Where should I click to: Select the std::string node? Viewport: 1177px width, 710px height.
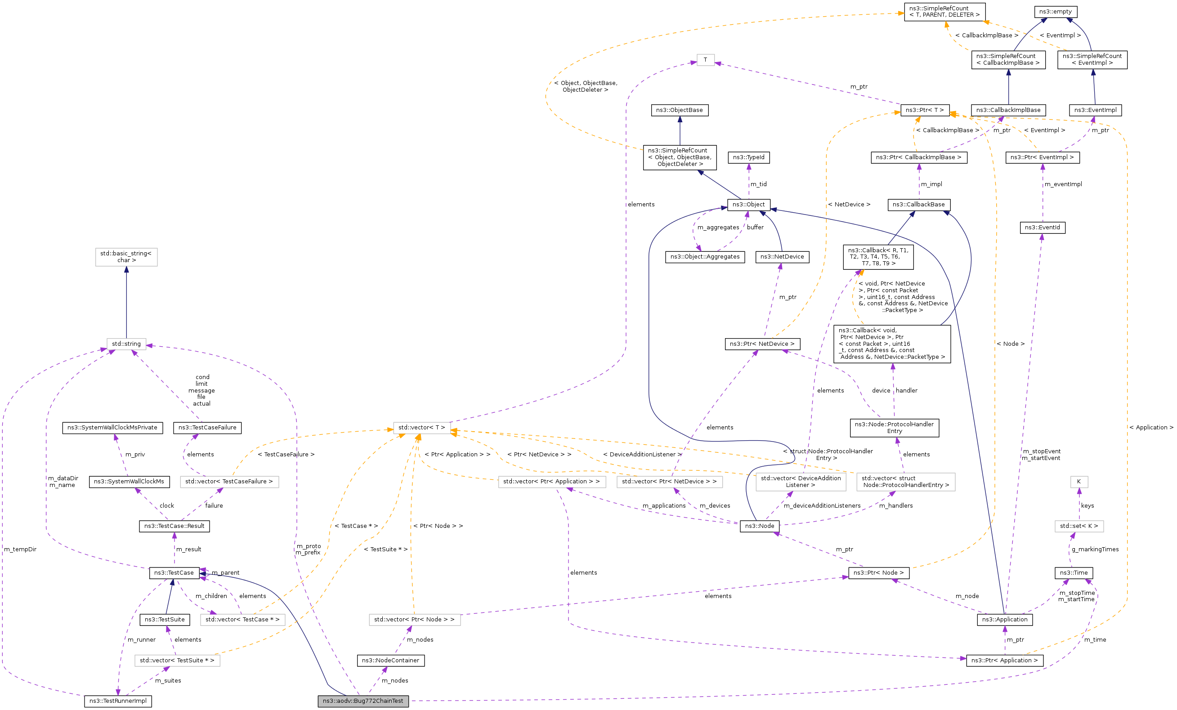click(x=126, y=344)
